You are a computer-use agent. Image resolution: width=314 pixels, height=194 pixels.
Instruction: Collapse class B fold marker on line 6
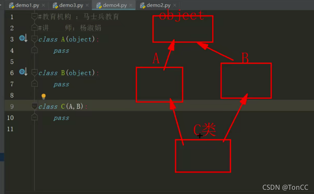(x=34, y=72)
